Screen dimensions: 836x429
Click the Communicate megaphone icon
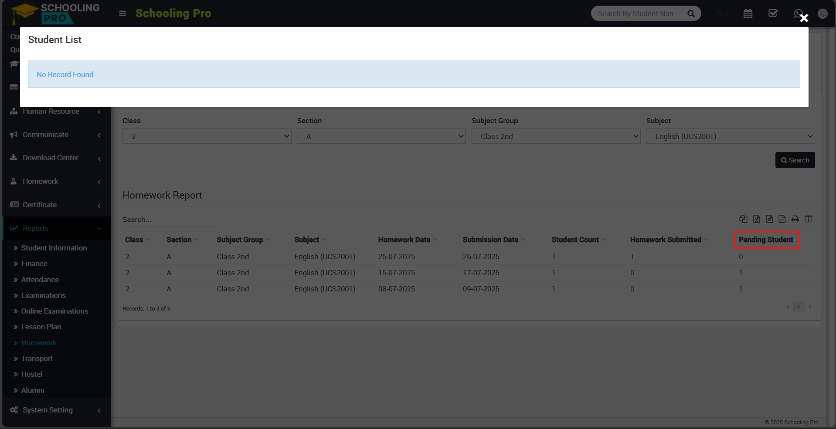tap(14, 135)
